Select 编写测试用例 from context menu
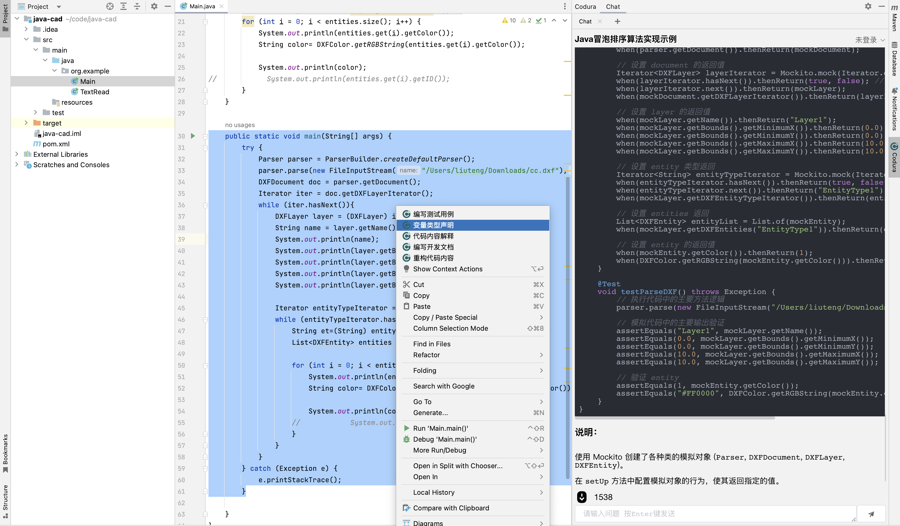This screenshot has width=900, height=526. click(x=473, y=214)
